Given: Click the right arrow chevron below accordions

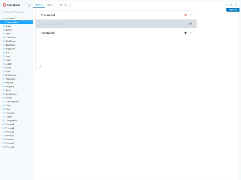Looking at the screenshot, I should [40, 66].
